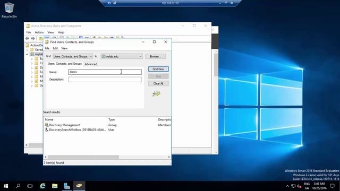The width and height of the screenshot is (340, 191).
Task: Click left arrow of results scrollbar
Action: [46, 157]
